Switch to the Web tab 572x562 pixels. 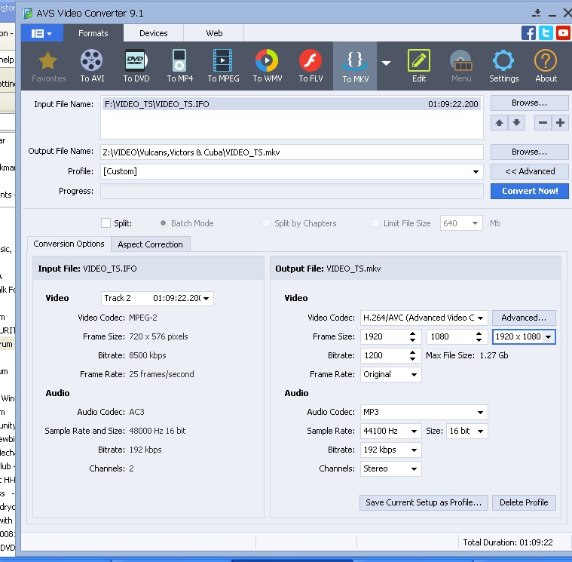(214, 33)
